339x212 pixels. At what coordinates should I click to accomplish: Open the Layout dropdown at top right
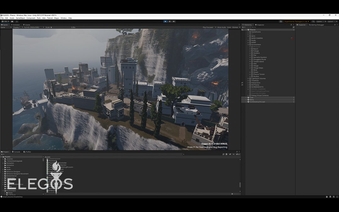(x=332, y=21)
